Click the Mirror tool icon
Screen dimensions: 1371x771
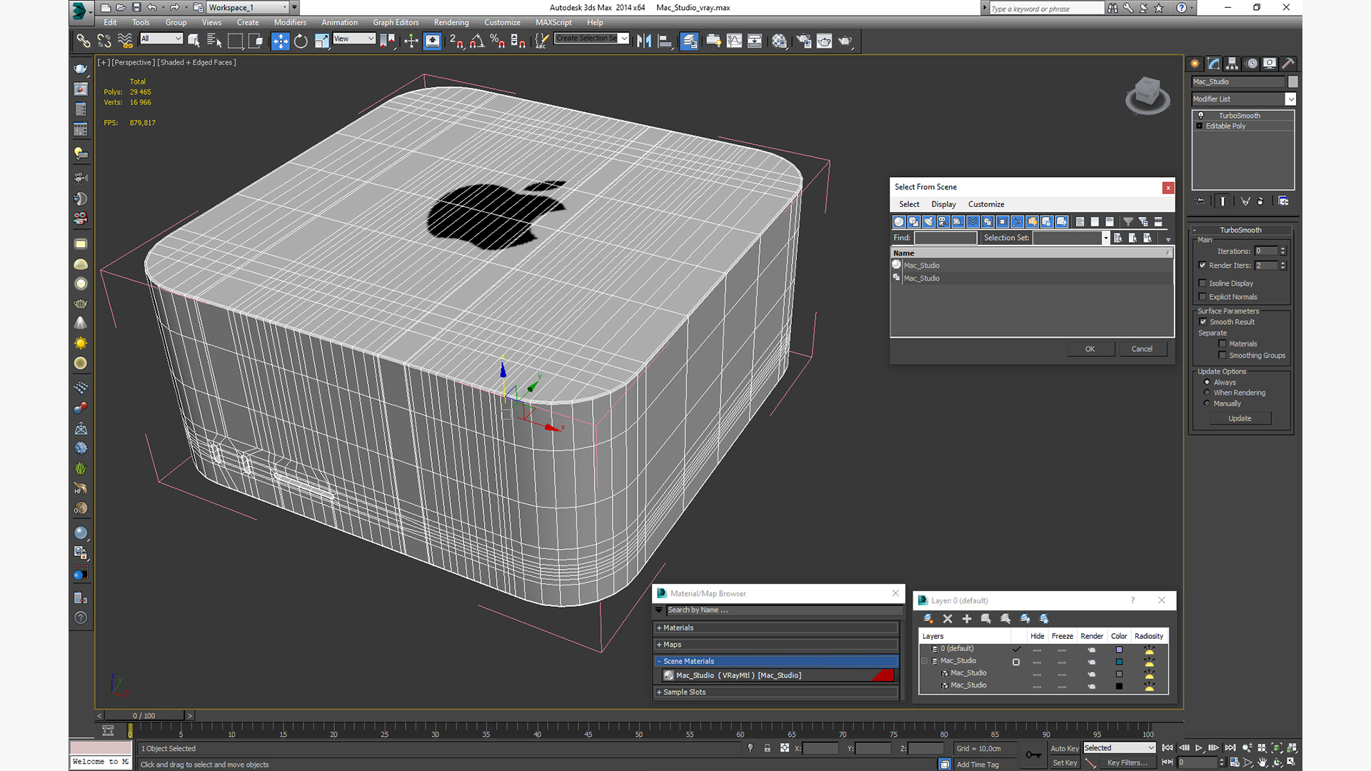tap(644, 41)
